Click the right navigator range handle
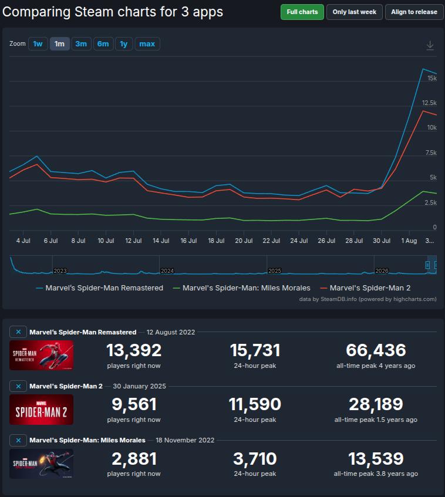This screenshot has height=497, width=445. (436, 265)
